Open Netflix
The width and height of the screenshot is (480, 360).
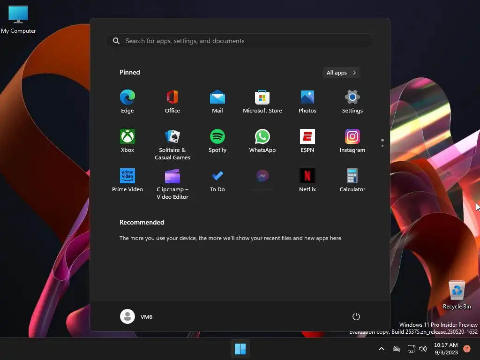[307, 180]
